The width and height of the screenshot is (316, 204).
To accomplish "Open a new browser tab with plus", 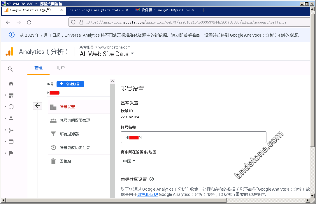I will (x=203, y=10).
